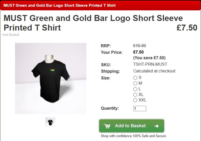Click Shop with confidence secure text
Viewport: 201px width, 141px height.
pyautogui.click(x=133, y=136)
